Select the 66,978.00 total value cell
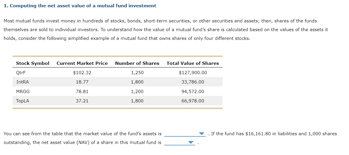The height and width of the screenshot is (155, 349). point(193,101)
